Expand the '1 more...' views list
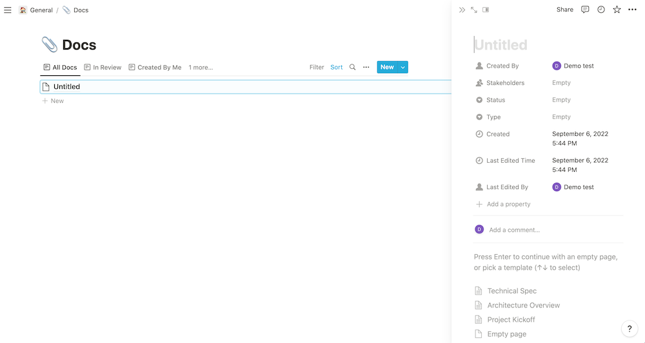The width and height of the screenshot is (645, 343). click(201, 67)
